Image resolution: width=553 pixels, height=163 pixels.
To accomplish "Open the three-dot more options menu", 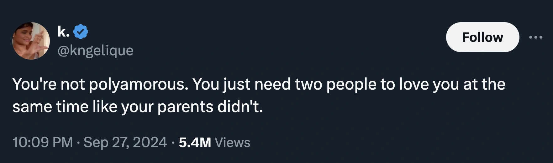I will [535, 37].
